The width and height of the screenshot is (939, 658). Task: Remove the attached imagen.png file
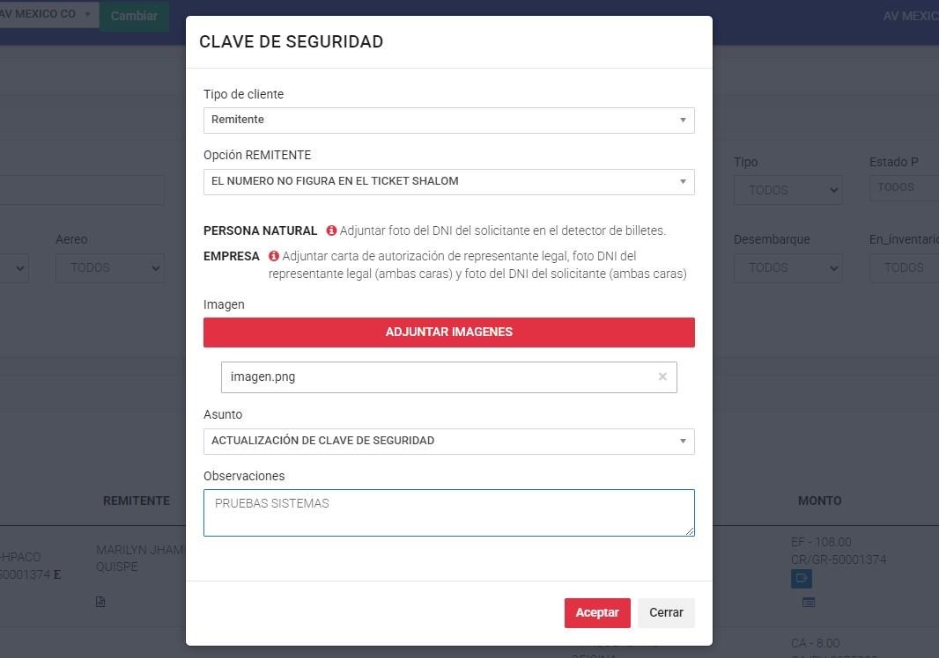(x=662, y=377)
